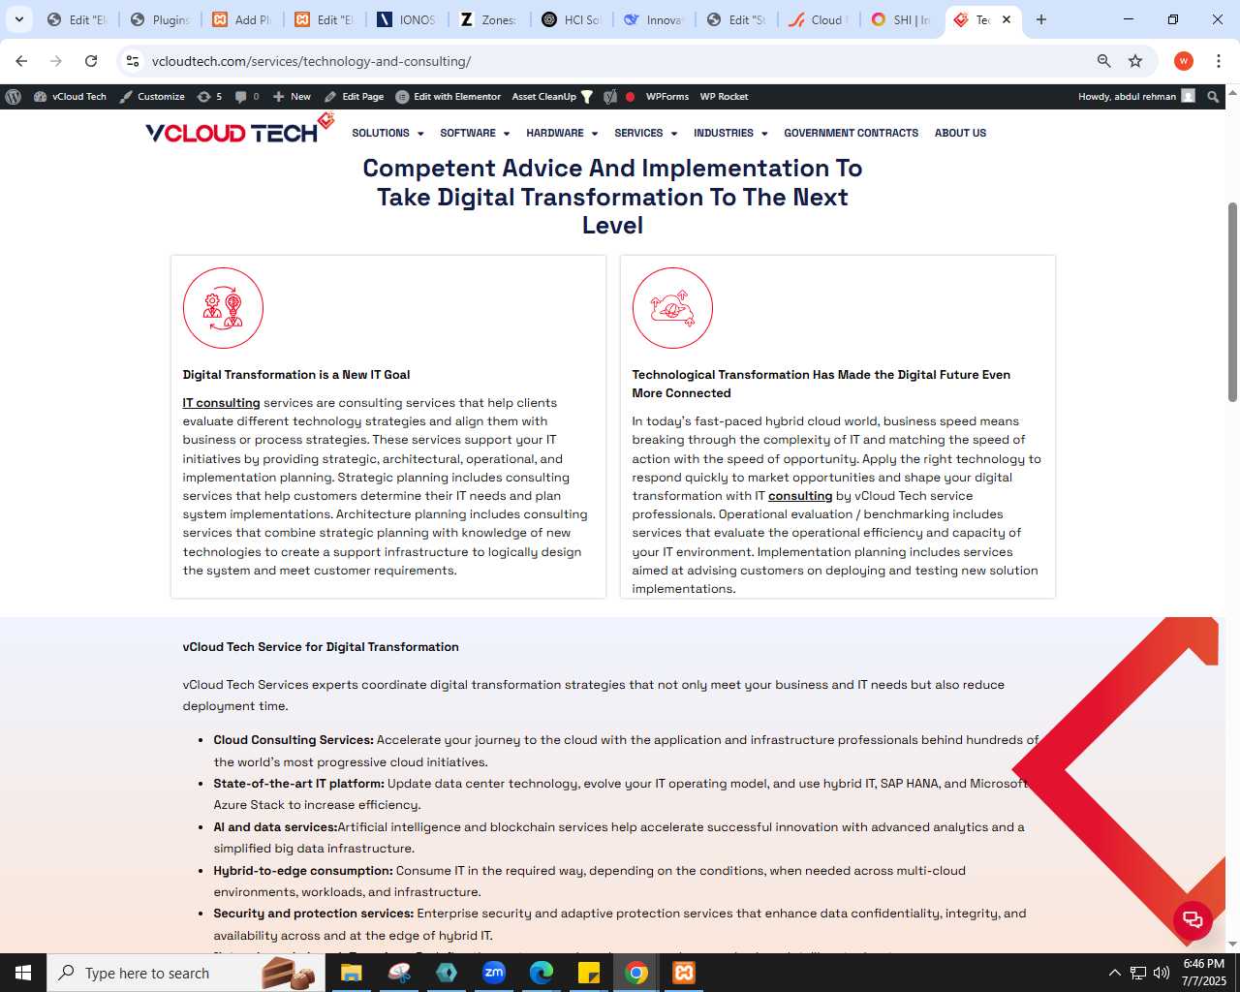
Task: Click the Windows search box
Action: point(187,973)
